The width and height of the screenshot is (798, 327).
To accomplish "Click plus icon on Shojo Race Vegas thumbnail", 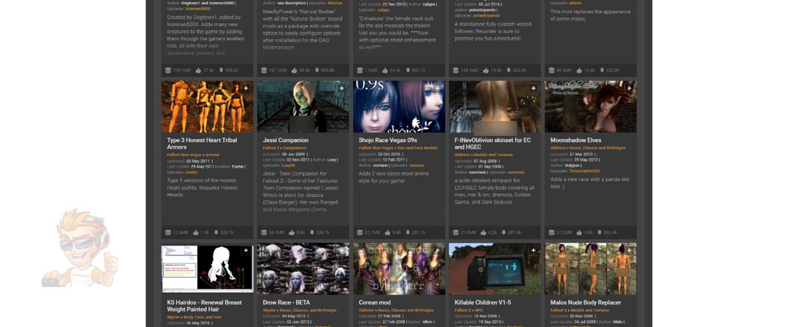I will (x=438, y=88).
